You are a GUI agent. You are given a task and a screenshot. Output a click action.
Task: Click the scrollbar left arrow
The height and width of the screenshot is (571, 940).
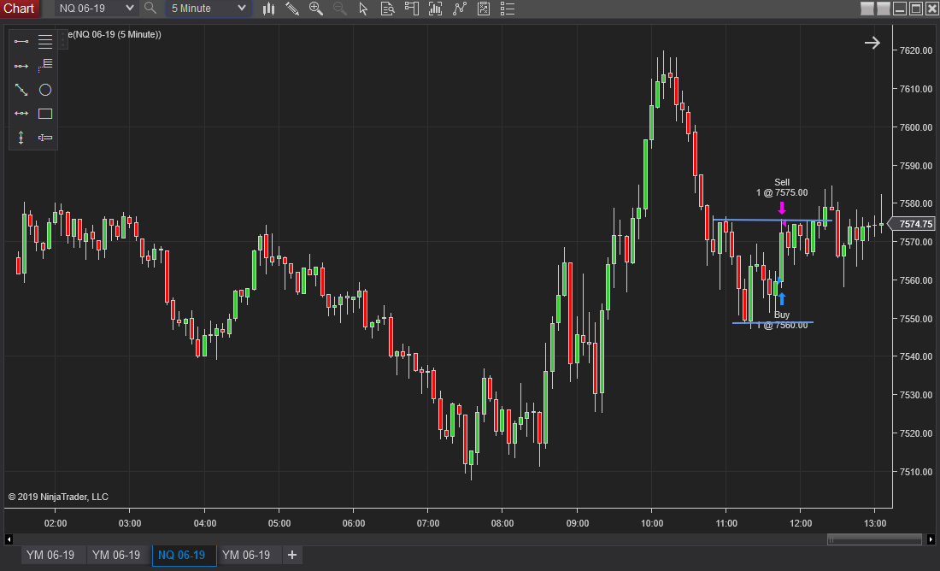pyautogui.click(x=9, y=539)
